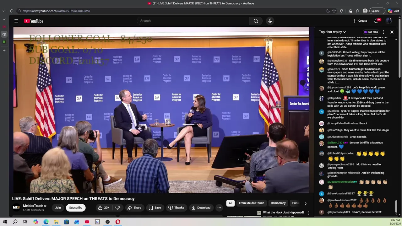The height and width of the screenshot is (226, 402).
Task: Open the account avatar menu
Action: [389, 21]
